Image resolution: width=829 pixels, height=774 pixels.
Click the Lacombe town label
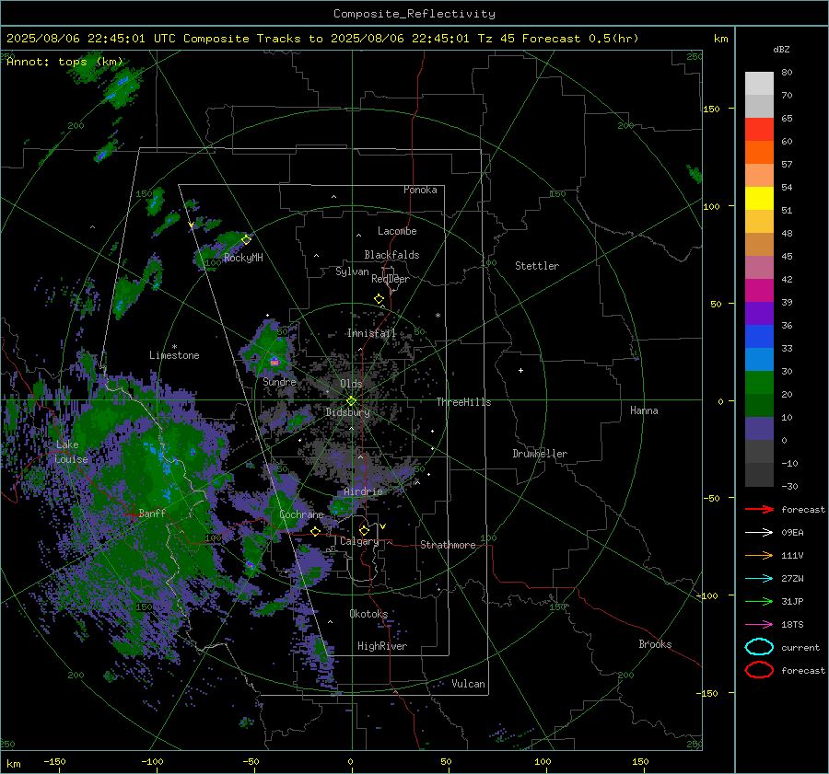(397, 231)
